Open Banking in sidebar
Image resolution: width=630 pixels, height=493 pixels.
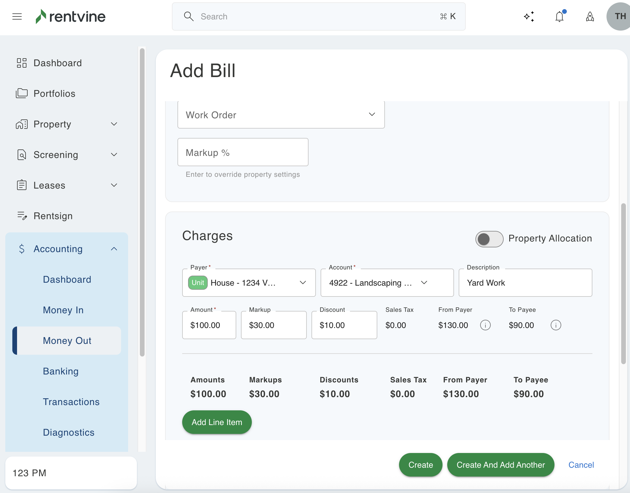(x=61, y=371)
